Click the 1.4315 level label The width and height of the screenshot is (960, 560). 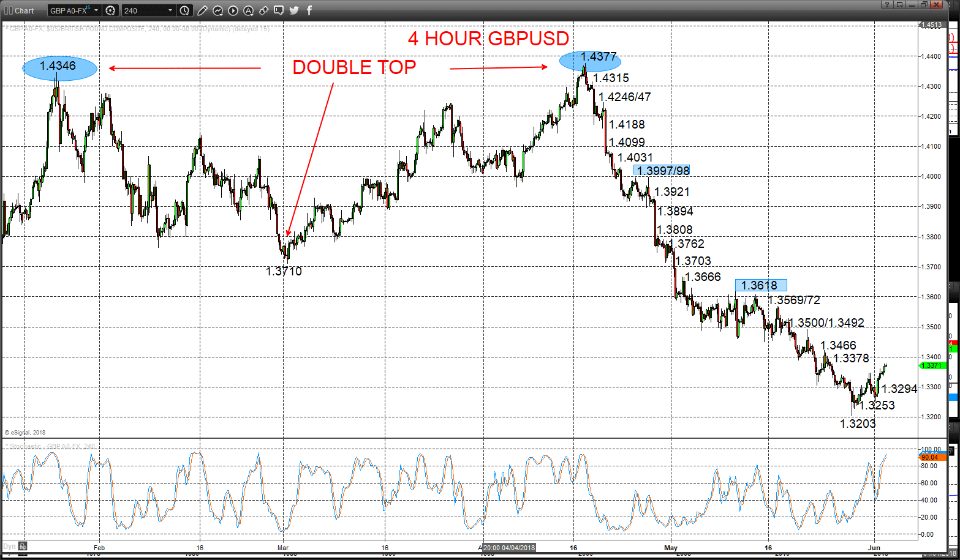click(611, 78)
